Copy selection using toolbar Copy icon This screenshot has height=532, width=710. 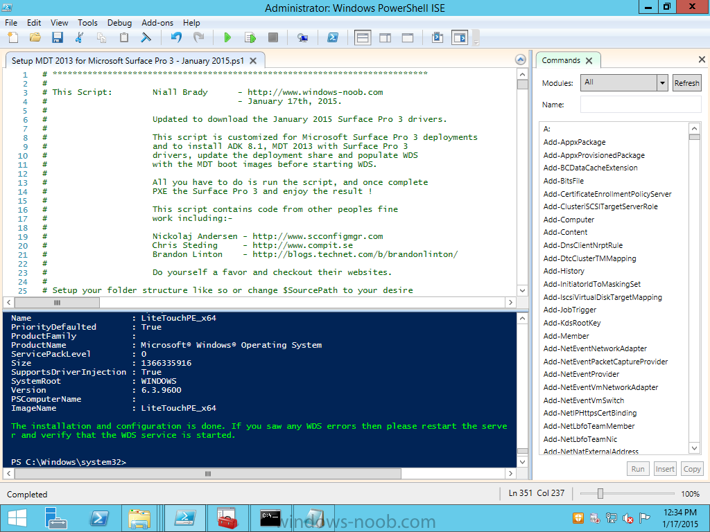coord(101,37)
